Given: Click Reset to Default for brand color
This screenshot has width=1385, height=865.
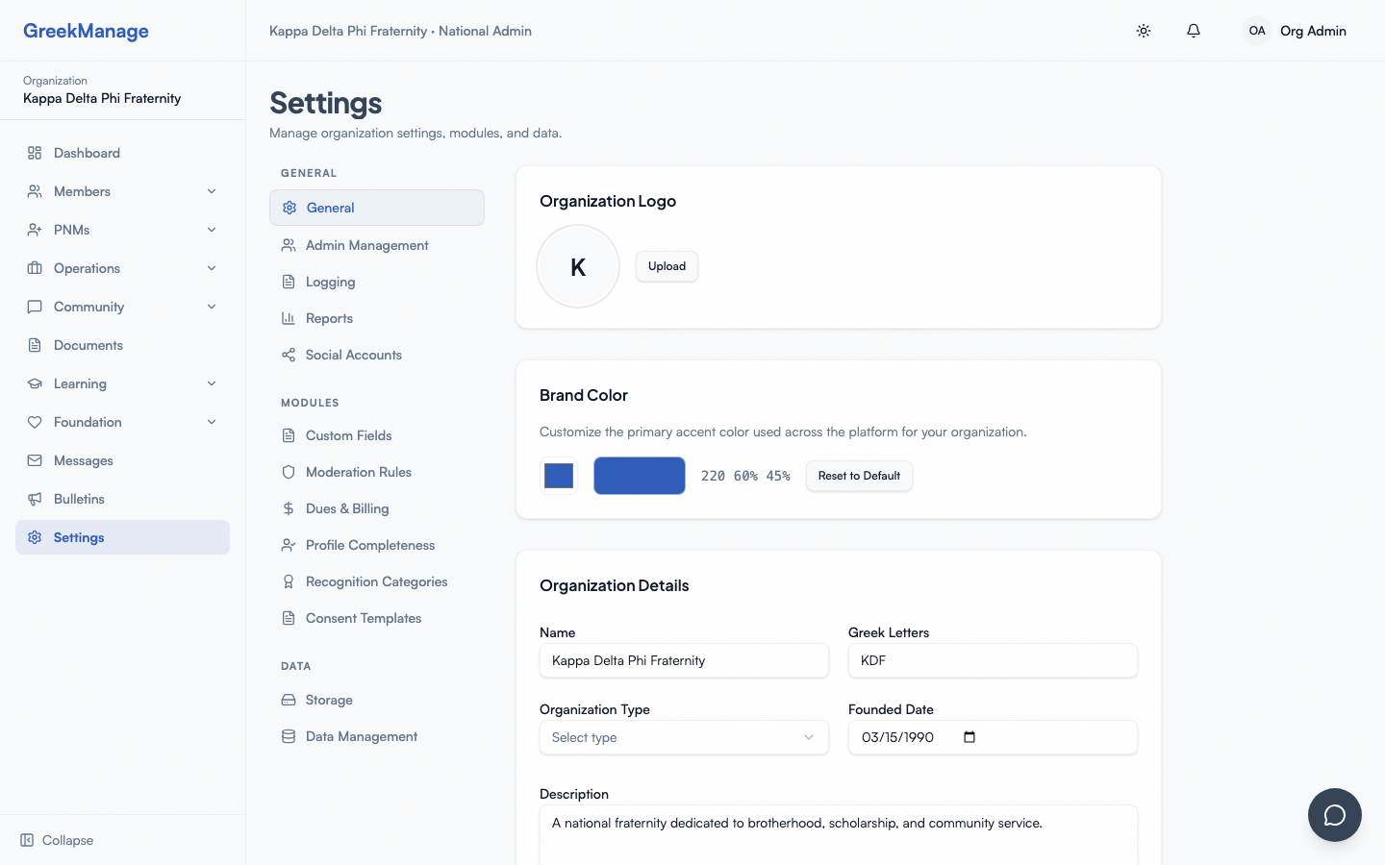Looking at the screenshot, I should pos(859,476).
